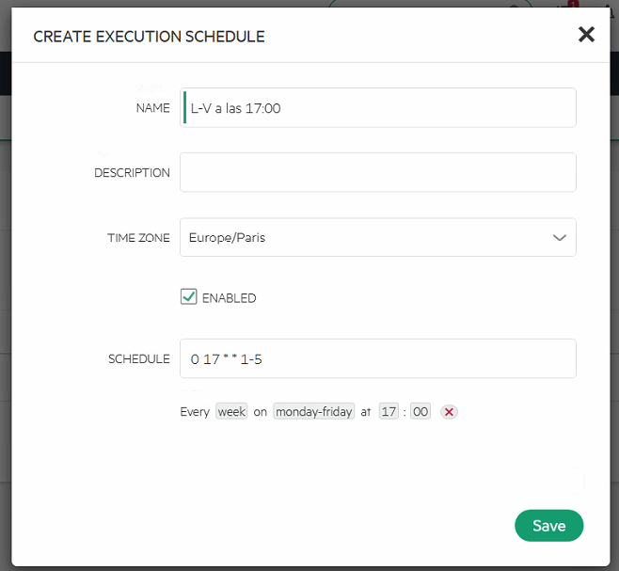Click the TIME ZONE field label
Screen dimensions: 619x571
tap(139, 238)
